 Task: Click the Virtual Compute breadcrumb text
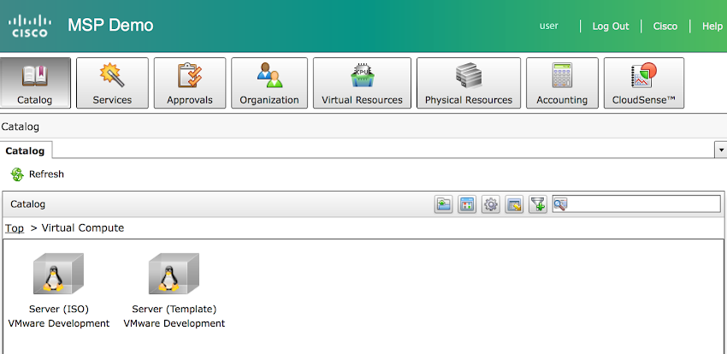pos(83,228)
